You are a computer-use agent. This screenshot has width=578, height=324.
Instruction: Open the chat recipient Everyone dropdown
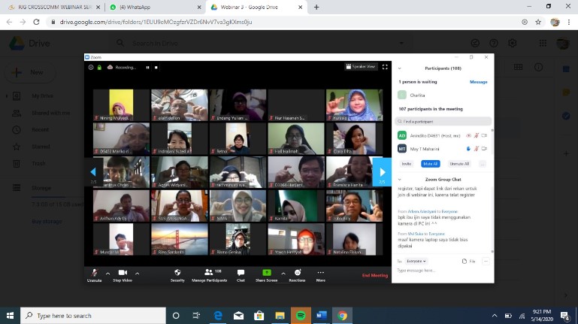point(416,261)
